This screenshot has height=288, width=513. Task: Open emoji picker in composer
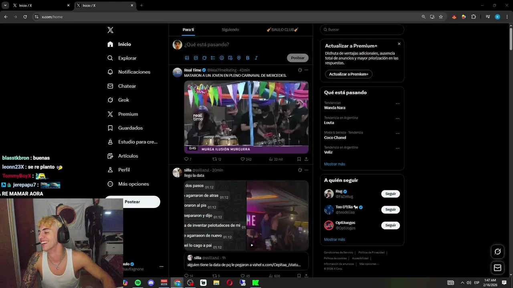(222, 58)
